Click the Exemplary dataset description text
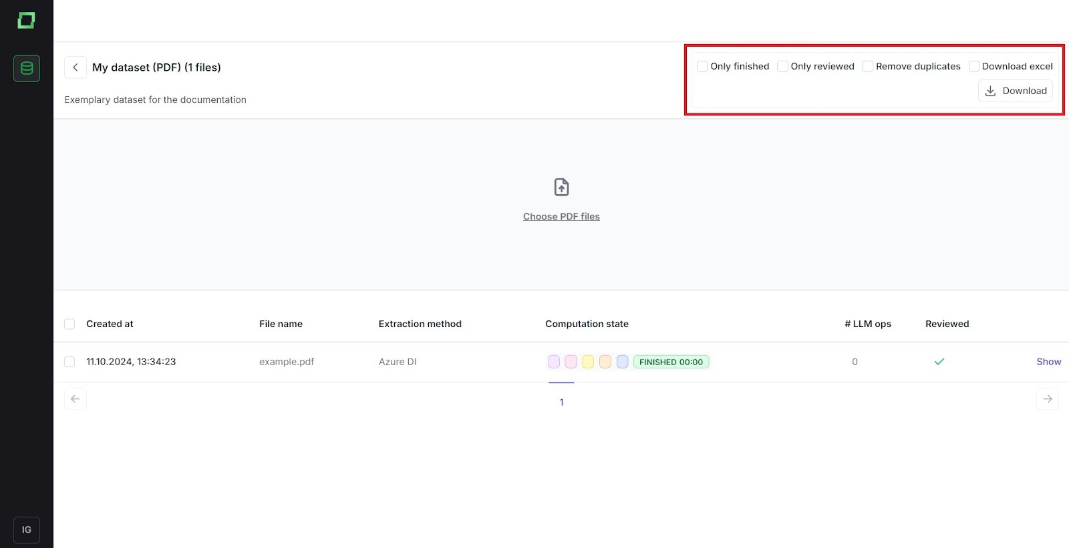 155,99
